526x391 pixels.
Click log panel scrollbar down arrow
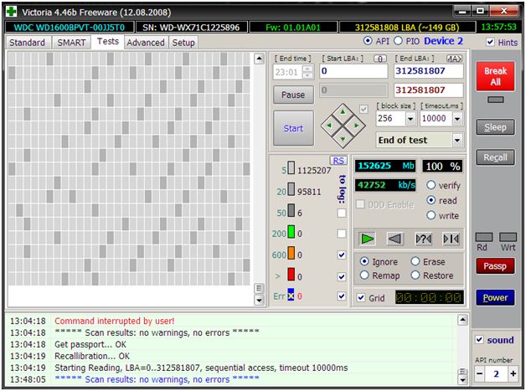coord(462,380)
